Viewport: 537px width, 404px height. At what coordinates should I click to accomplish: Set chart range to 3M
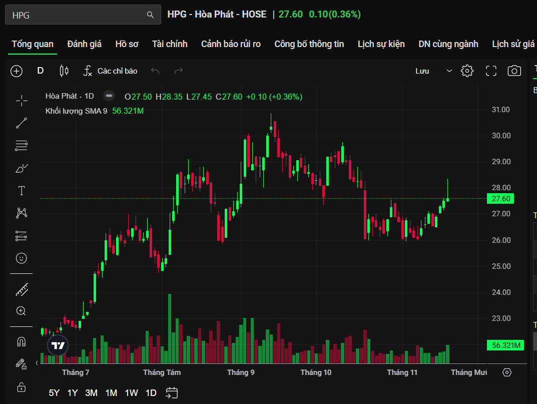click(91, 393)
